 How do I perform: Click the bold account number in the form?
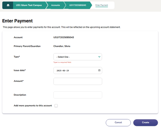64,38
